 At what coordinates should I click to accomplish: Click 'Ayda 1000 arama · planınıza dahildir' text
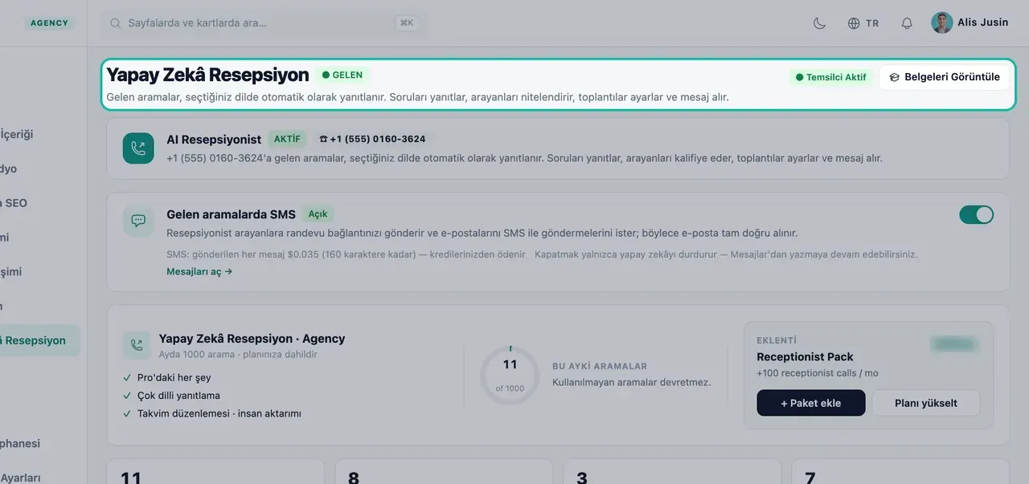coord(238,354)
